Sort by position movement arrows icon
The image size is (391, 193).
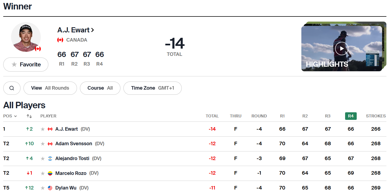pyautogui.click(x=29, y=116)
